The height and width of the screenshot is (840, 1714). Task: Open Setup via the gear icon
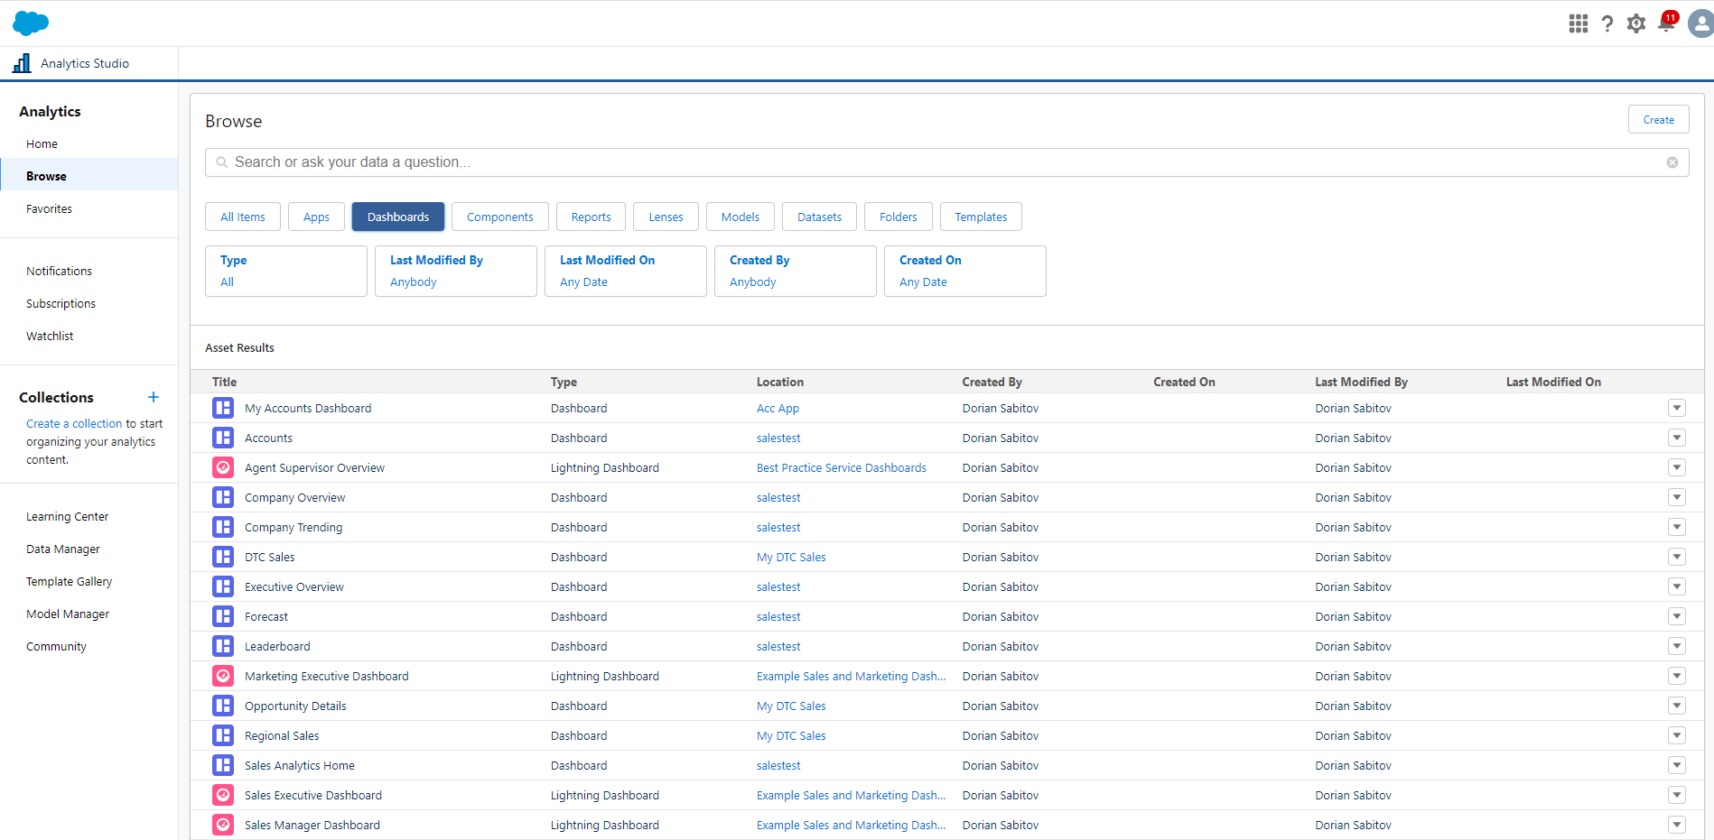[x=1636, y=23]
